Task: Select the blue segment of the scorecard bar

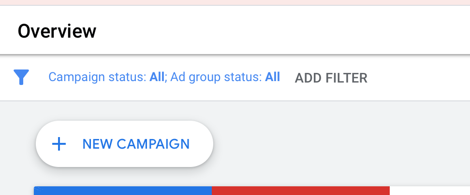Action: tap(123, 191)
